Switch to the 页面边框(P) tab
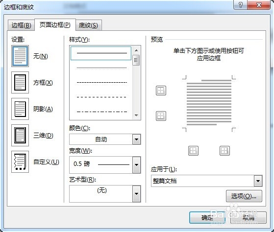The image size is (274, 232). tap(55, 25)
